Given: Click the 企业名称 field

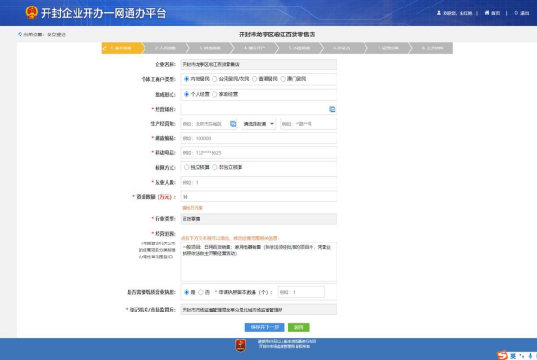Looking at the screenshot, I should (258, 64).
